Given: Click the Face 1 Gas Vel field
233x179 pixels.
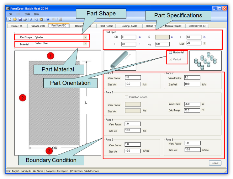Looking at the screenshot, I should 133,84.
